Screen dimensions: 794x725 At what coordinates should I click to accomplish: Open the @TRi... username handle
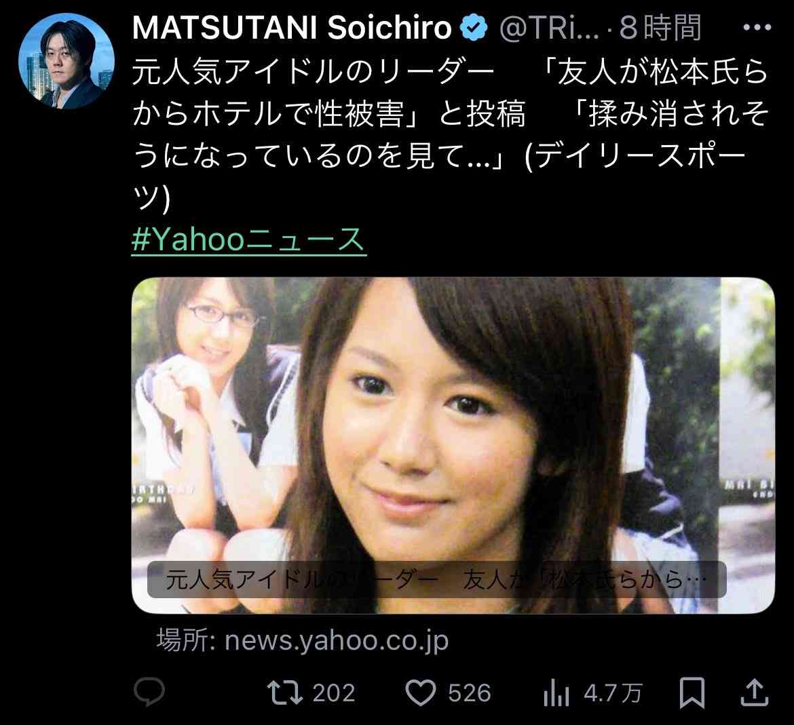(x=549, y=28)
